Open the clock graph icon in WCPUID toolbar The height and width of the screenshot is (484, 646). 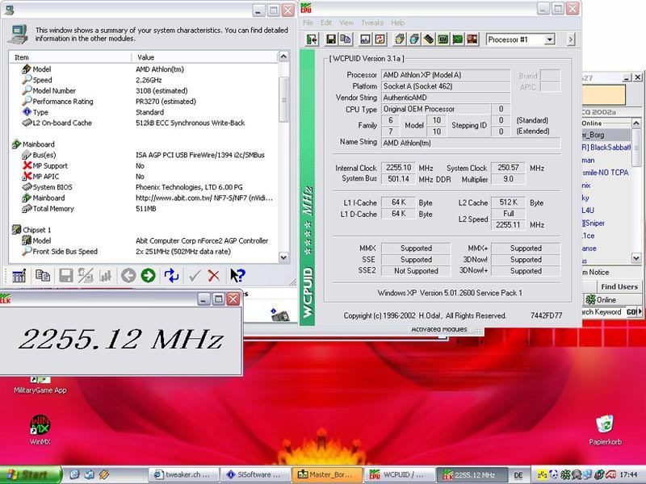pos(365,40)
